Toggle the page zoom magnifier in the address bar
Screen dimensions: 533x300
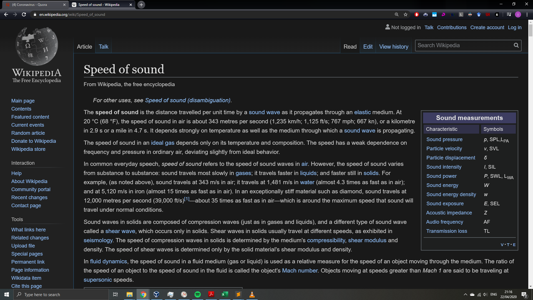click(x=397, y=14)
